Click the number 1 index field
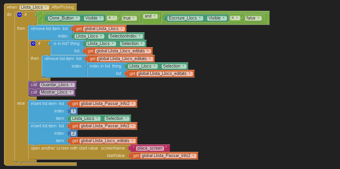The width and height of the screenshot is (340, 169). pos(73,111)
